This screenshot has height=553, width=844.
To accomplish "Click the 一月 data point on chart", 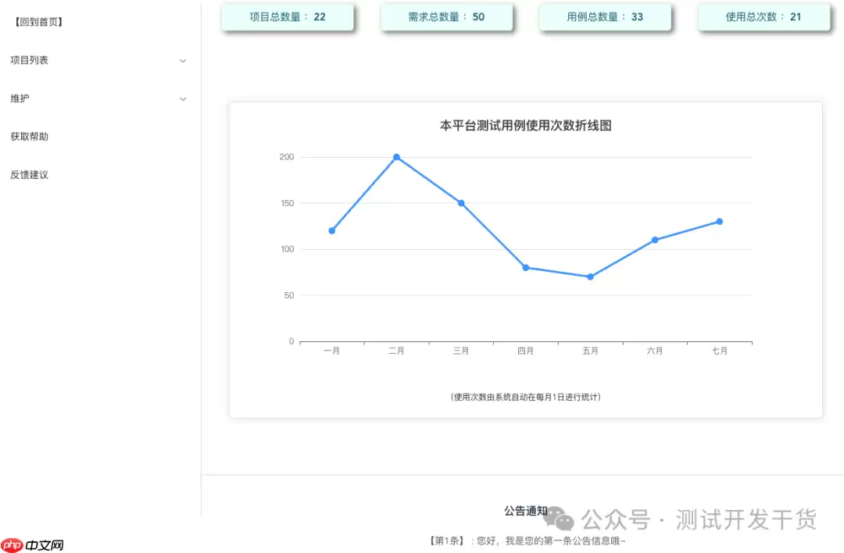I will pyautogui.click(x=332, y=230).
